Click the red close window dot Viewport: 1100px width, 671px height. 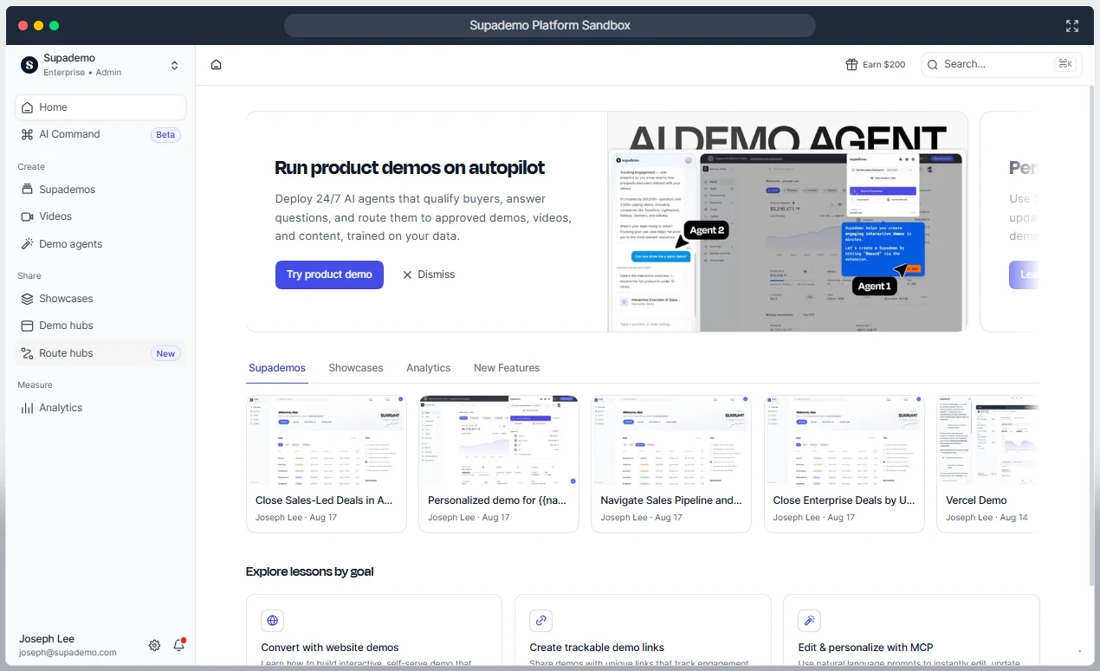pos(23,26)
